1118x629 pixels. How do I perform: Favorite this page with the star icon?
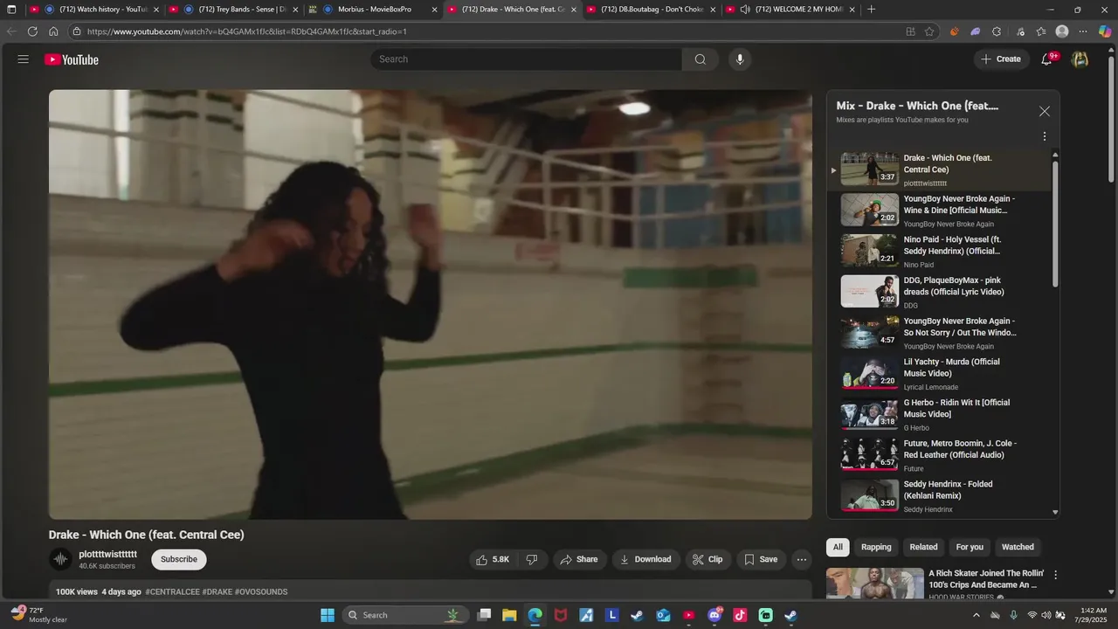[929, 31]
